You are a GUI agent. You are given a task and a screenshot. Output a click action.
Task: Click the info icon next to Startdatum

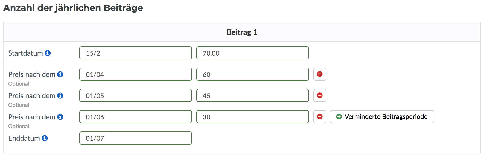pos(48,53)
